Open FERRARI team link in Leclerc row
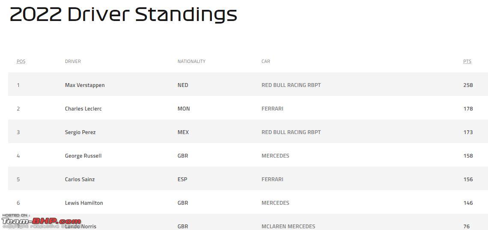This screenshot has width=488, height=230. point(272,109)
